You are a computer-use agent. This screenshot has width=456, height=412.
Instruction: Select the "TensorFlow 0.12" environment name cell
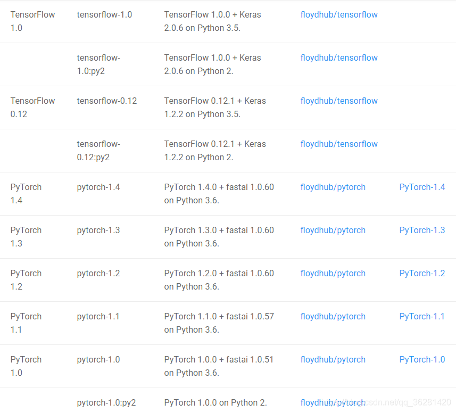pyautogui.click(x=32, y=108)
